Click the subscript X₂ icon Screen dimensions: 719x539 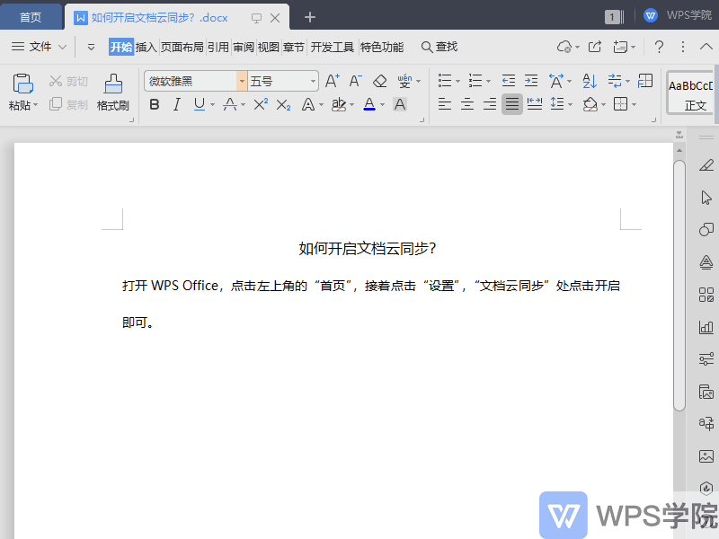(283, 105)
